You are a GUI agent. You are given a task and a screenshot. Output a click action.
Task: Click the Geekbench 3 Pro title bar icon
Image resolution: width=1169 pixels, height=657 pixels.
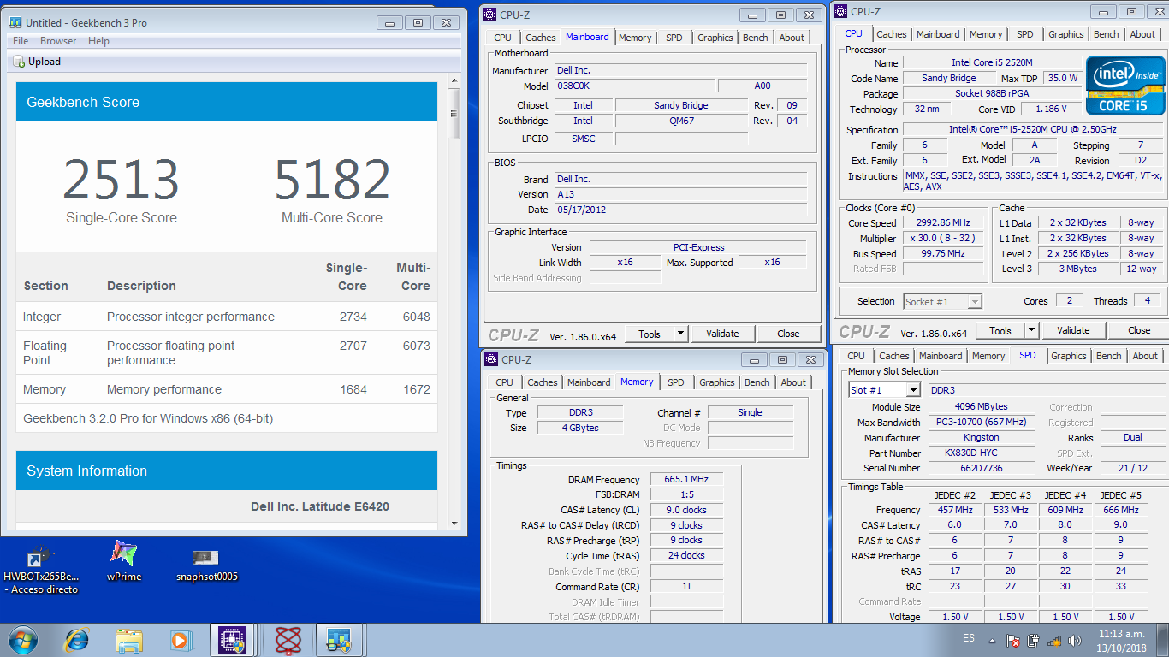coord(14,23)
